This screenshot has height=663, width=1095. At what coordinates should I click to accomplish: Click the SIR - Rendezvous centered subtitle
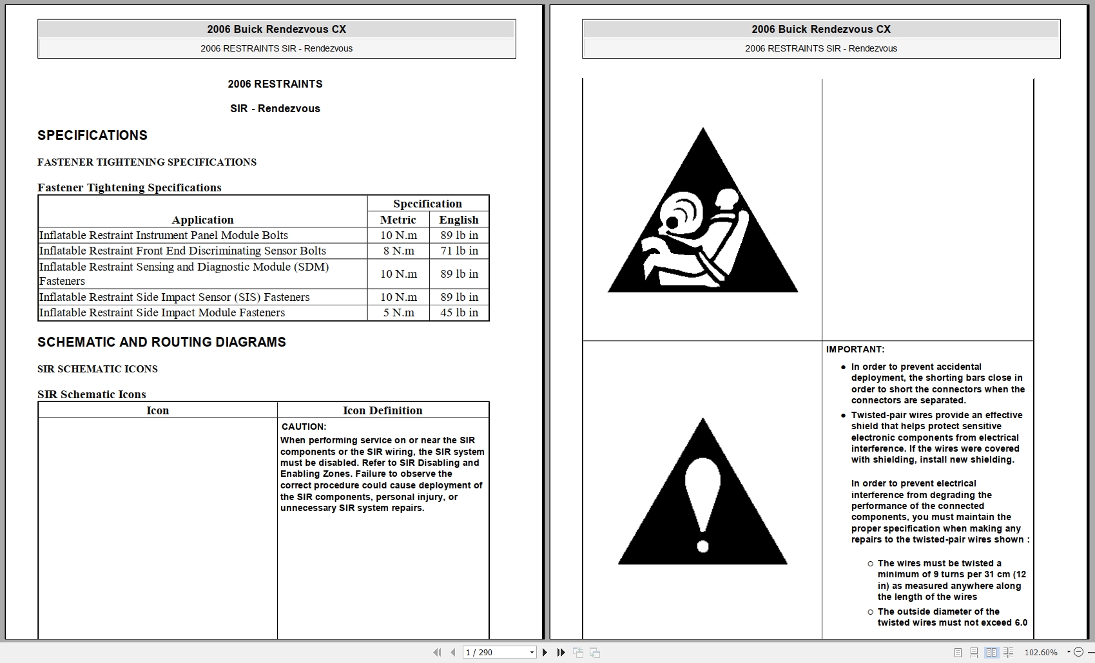pyautogui.click(x=275, y=108)
